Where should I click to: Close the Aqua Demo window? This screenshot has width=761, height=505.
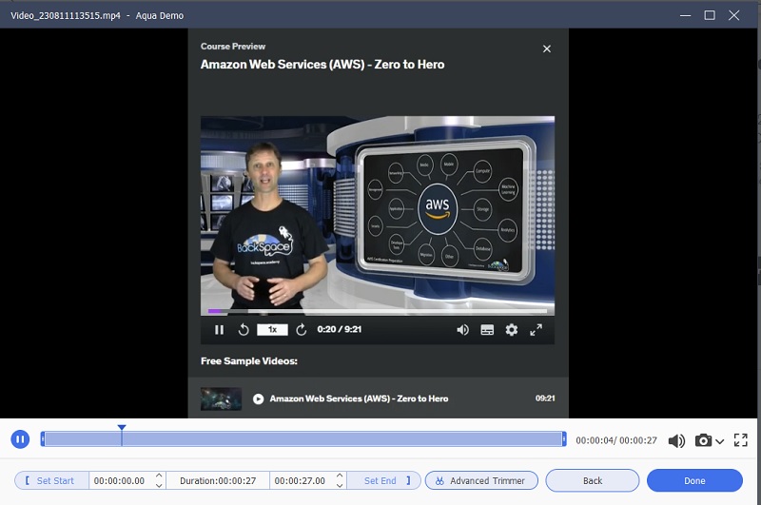tap(733, 15)
